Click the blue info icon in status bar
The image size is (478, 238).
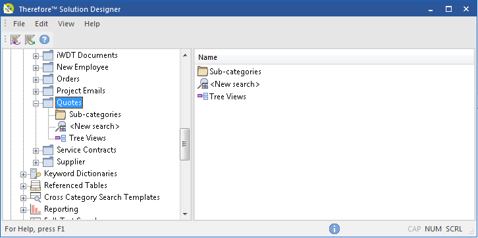coord(334,229)
